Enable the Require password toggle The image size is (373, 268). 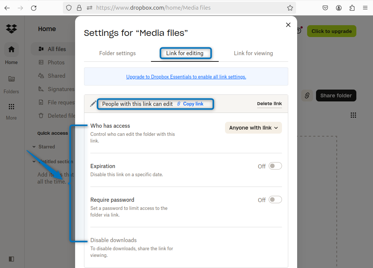275,200
